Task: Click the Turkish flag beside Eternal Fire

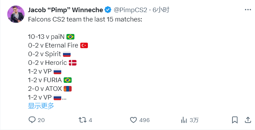Action: click(x=84, y=45)
